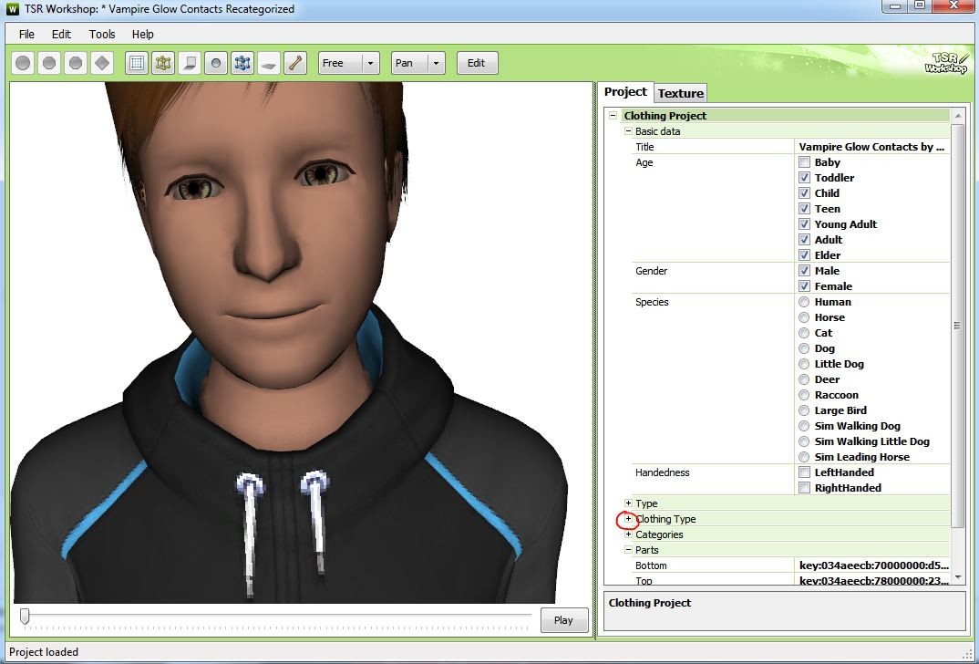
Task: Open the Edit menu
Action: pos(61,35)
